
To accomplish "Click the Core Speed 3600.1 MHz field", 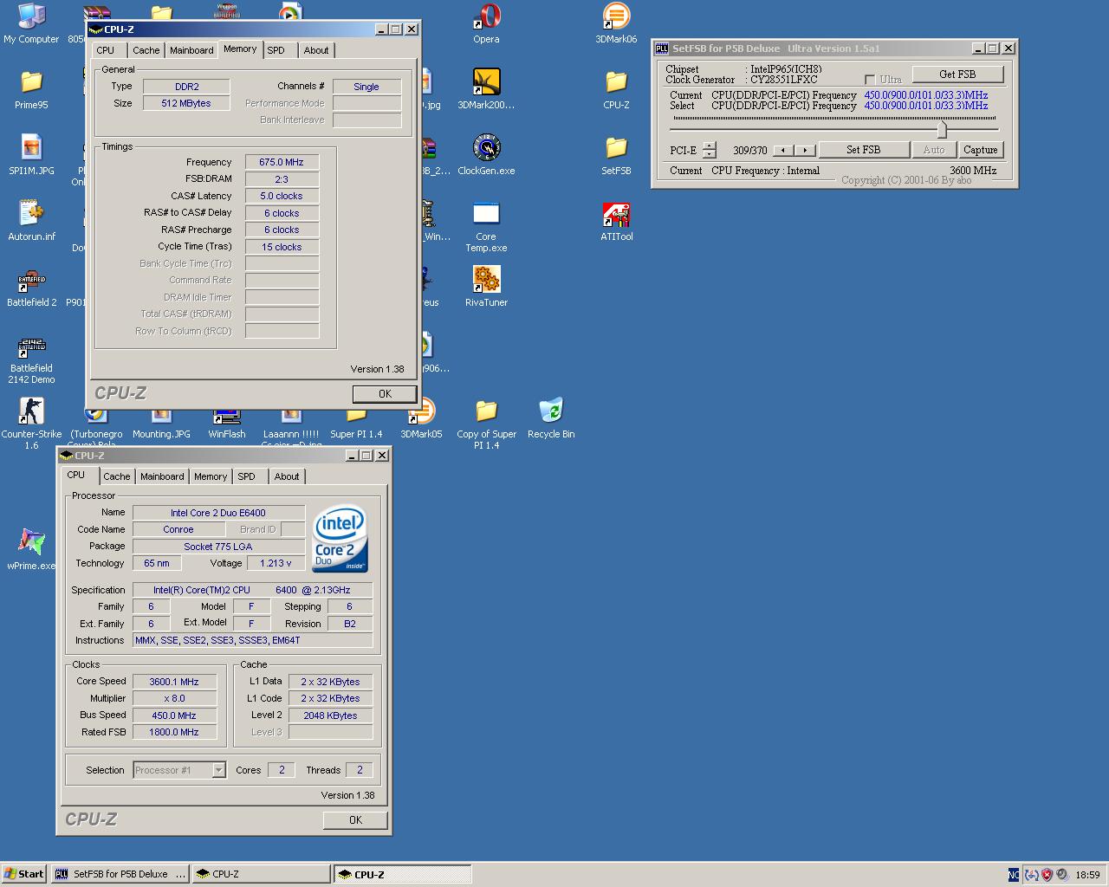I will coord(173,682).
